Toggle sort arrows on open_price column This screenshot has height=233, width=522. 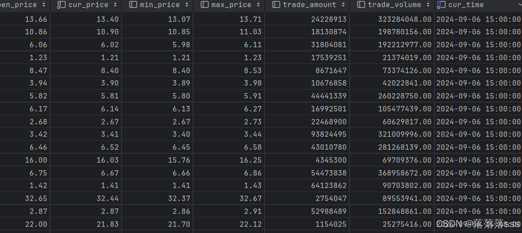click(44, 4)
